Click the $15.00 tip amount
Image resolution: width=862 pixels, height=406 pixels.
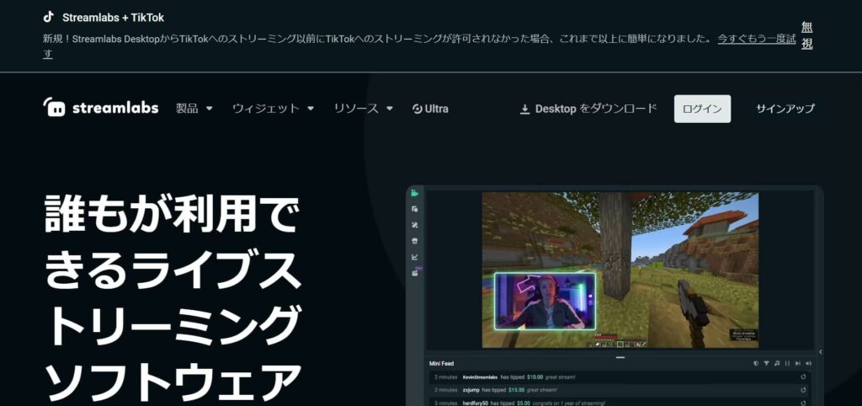coord(517,390)
